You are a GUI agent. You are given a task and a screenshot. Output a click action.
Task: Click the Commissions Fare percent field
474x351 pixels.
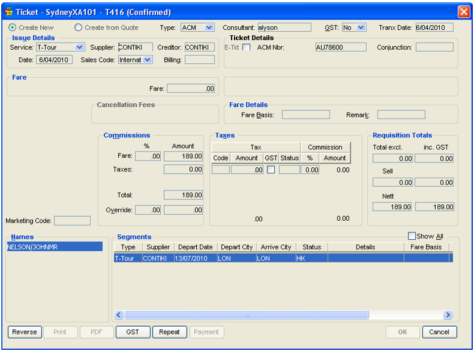point(148,156)
